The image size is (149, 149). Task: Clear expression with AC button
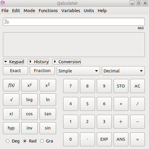(x=137, y=86)
